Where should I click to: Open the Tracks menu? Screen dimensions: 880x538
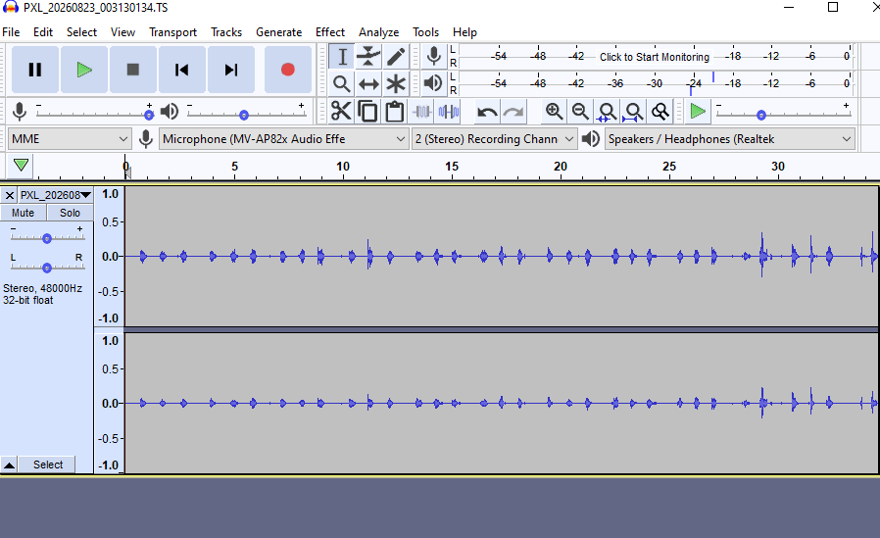[226, 32]
